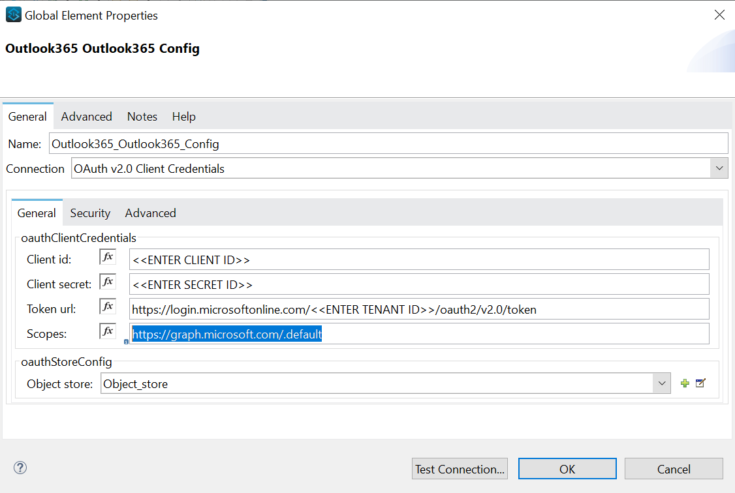Open the help question mark icon
735x493 pixels.
(x=20, y=468)
